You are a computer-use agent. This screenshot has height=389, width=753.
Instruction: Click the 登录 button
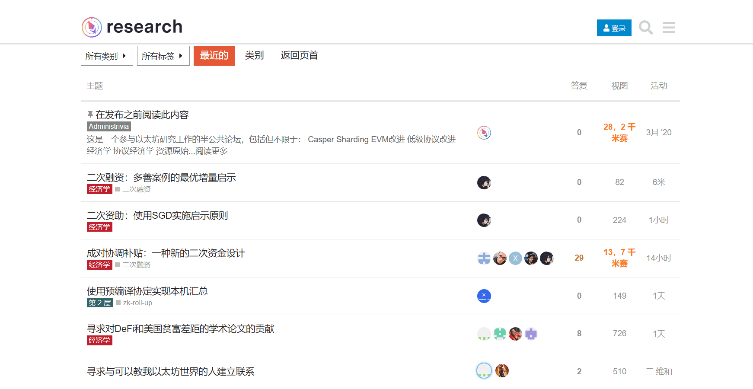(x=614, y=28)
